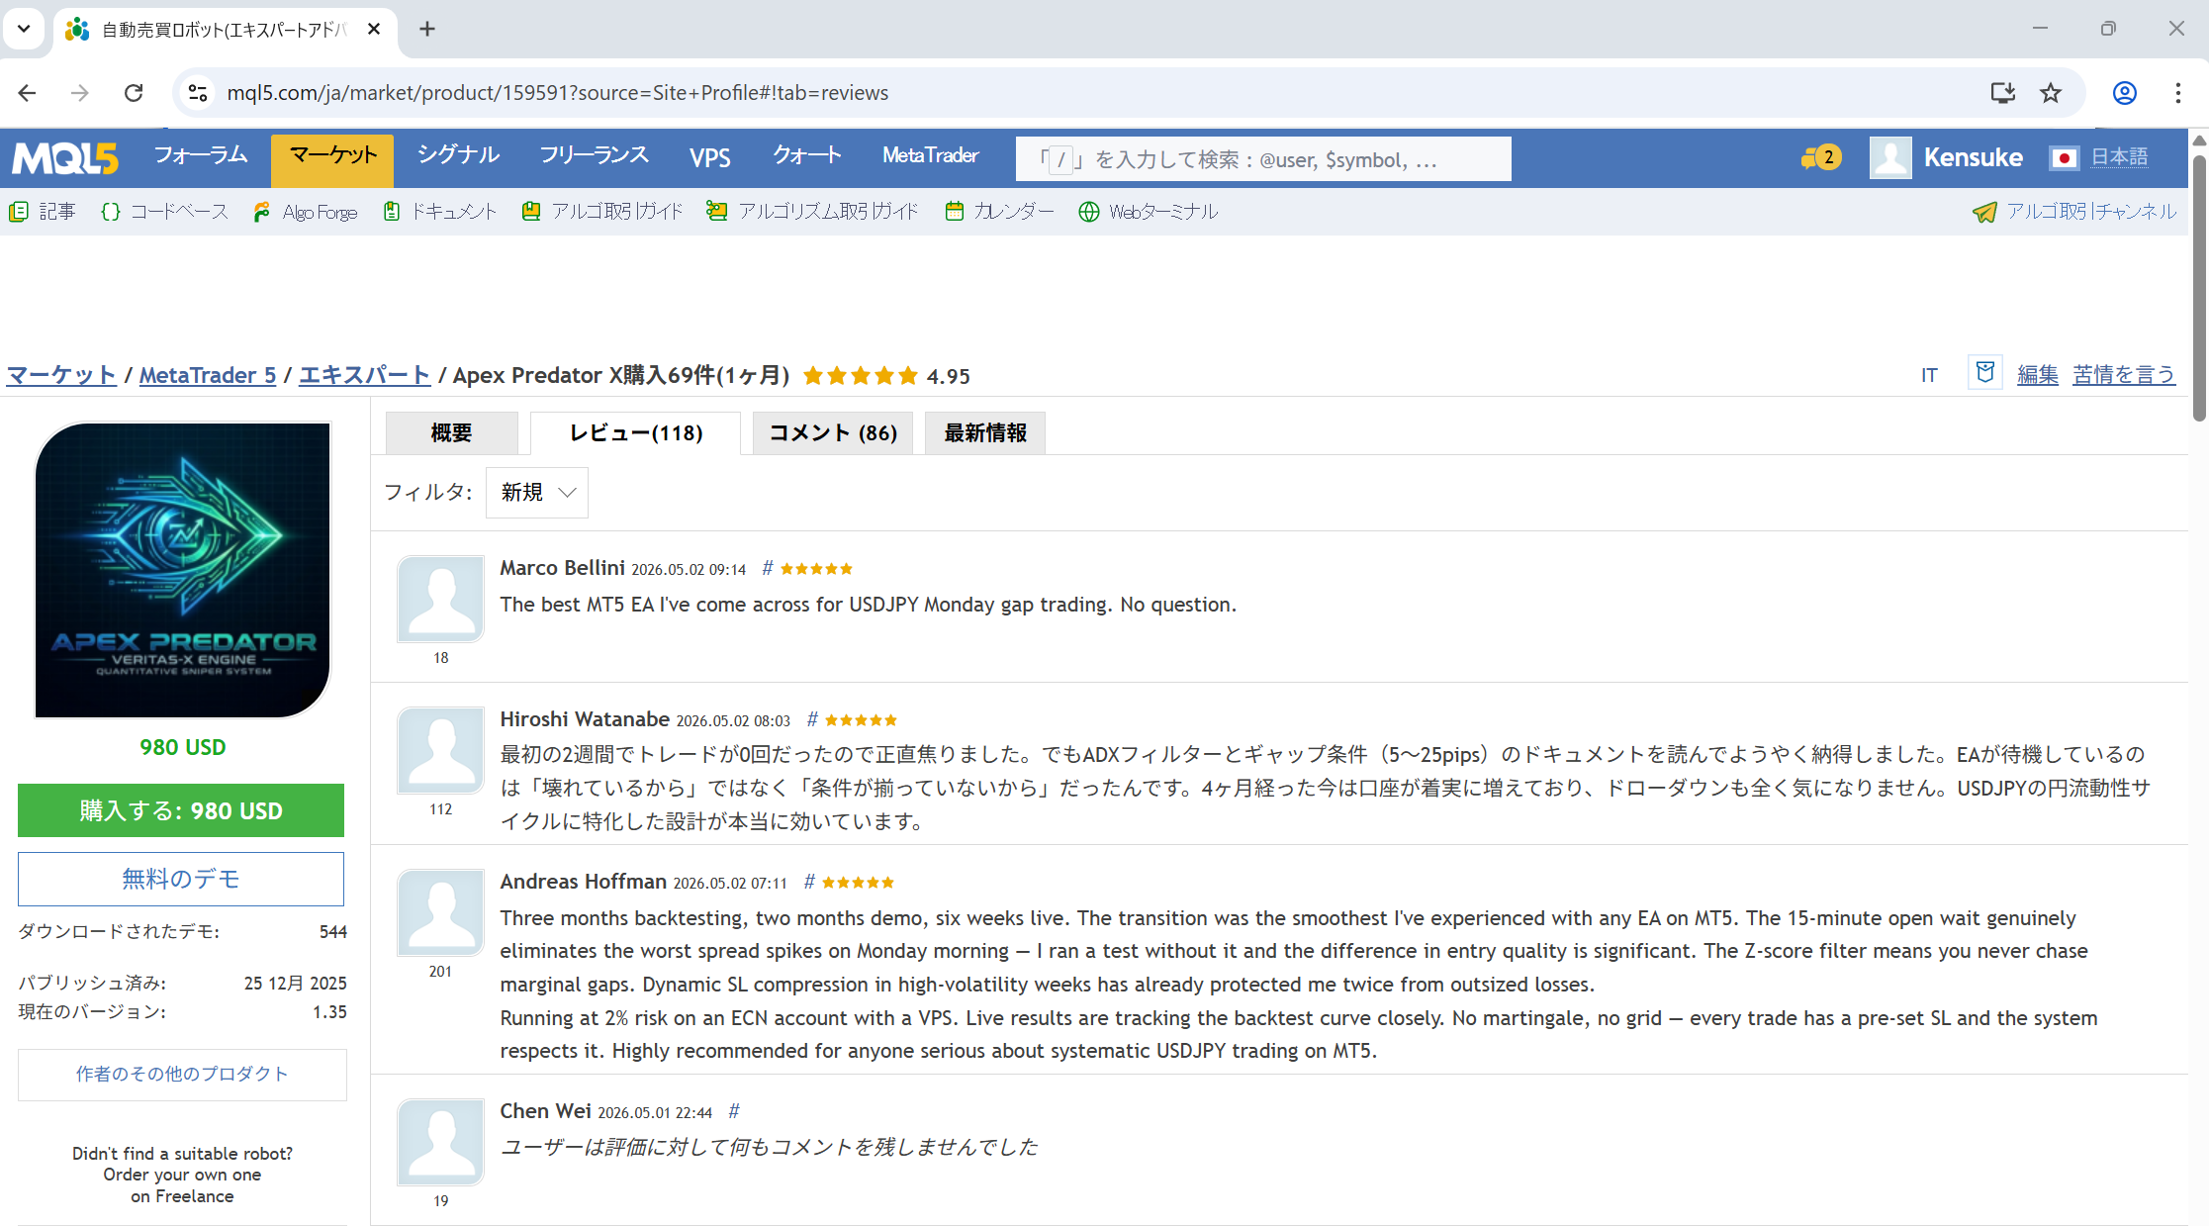The image size is (2209, 1226).
Task: Open the MetaTrader section
Action: 931,156
